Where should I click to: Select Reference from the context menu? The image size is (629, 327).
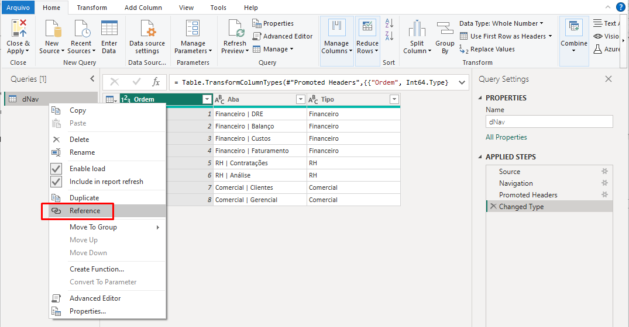coord(85,211)
